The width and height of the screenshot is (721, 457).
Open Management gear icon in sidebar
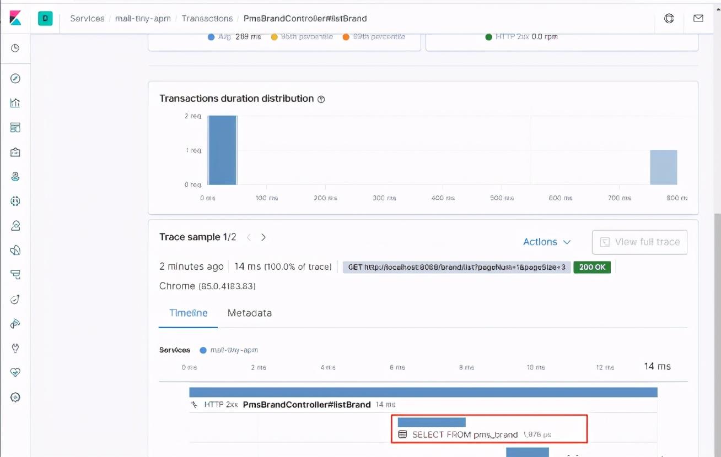(15, 397)
